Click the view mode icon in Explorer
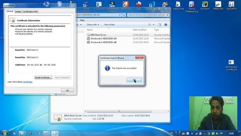241x136 pixels. [150, 25]
